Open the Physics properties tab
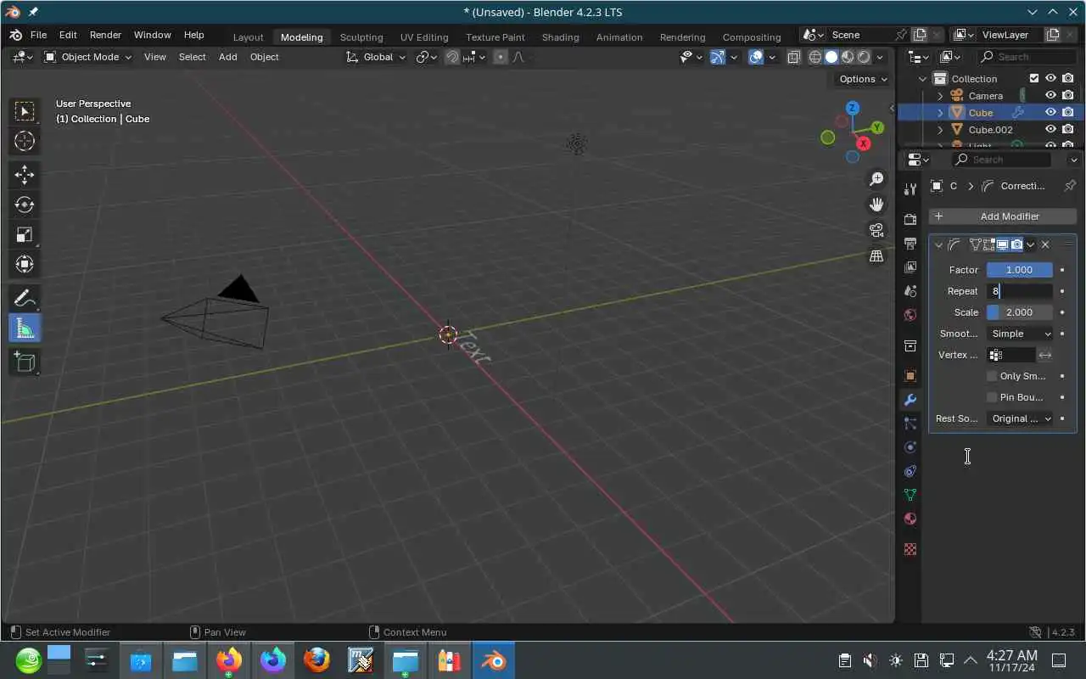 910,447
